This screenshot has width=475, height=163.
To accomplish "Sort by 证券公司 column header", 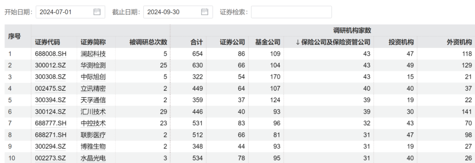I will point(232,42).
